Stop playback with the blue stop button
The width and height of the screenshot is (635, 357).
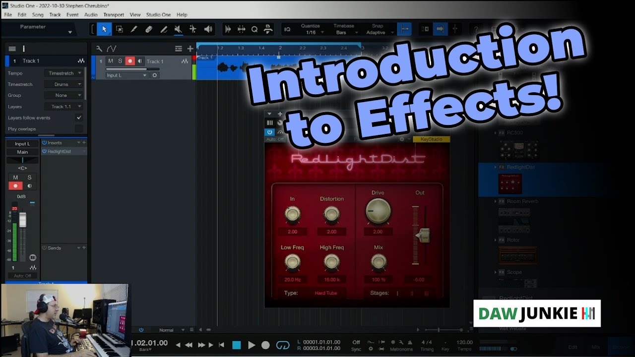pyautogui.click(x=237, y=345)
